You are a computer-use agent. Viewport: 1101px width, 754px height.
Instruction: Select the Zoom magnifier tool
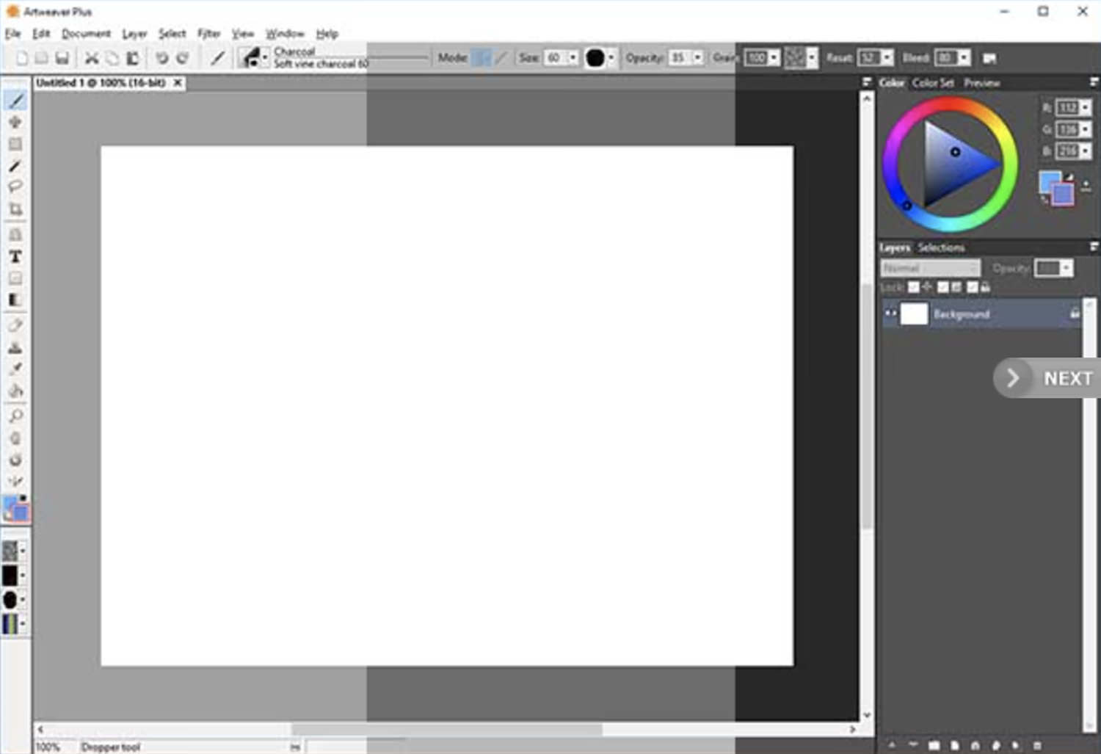pos(15,416)
